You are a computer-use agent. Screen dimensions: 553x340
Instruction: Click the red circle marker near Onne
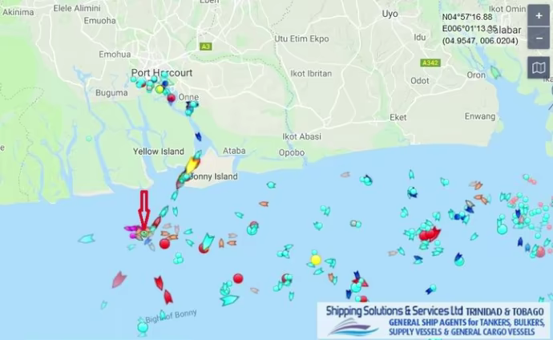[171, 98]
